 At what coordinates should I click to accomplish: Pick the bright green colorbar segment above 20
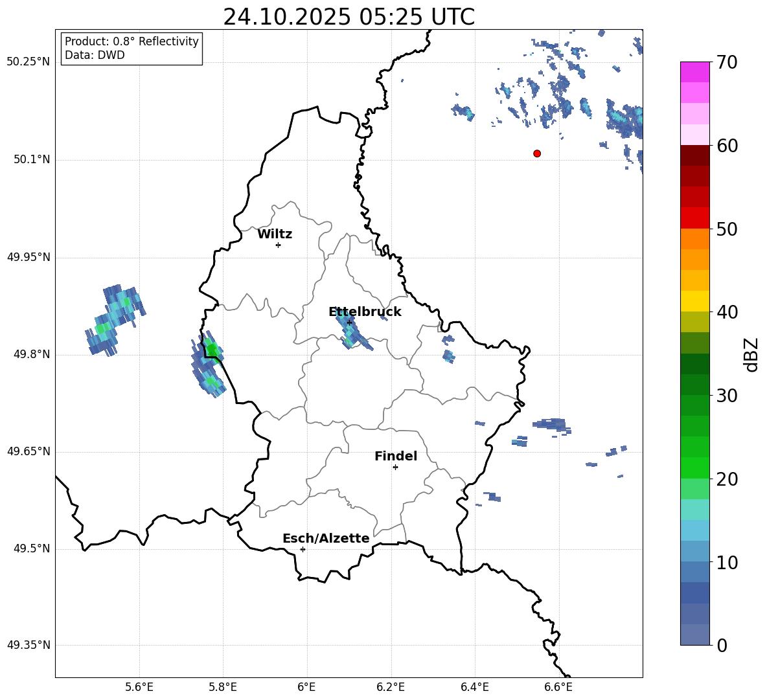[694, 468]
